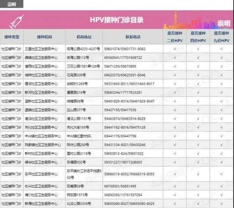Click address 港沿公路1151号
Screen dimensions: 234x208
(x=79, y=119)
